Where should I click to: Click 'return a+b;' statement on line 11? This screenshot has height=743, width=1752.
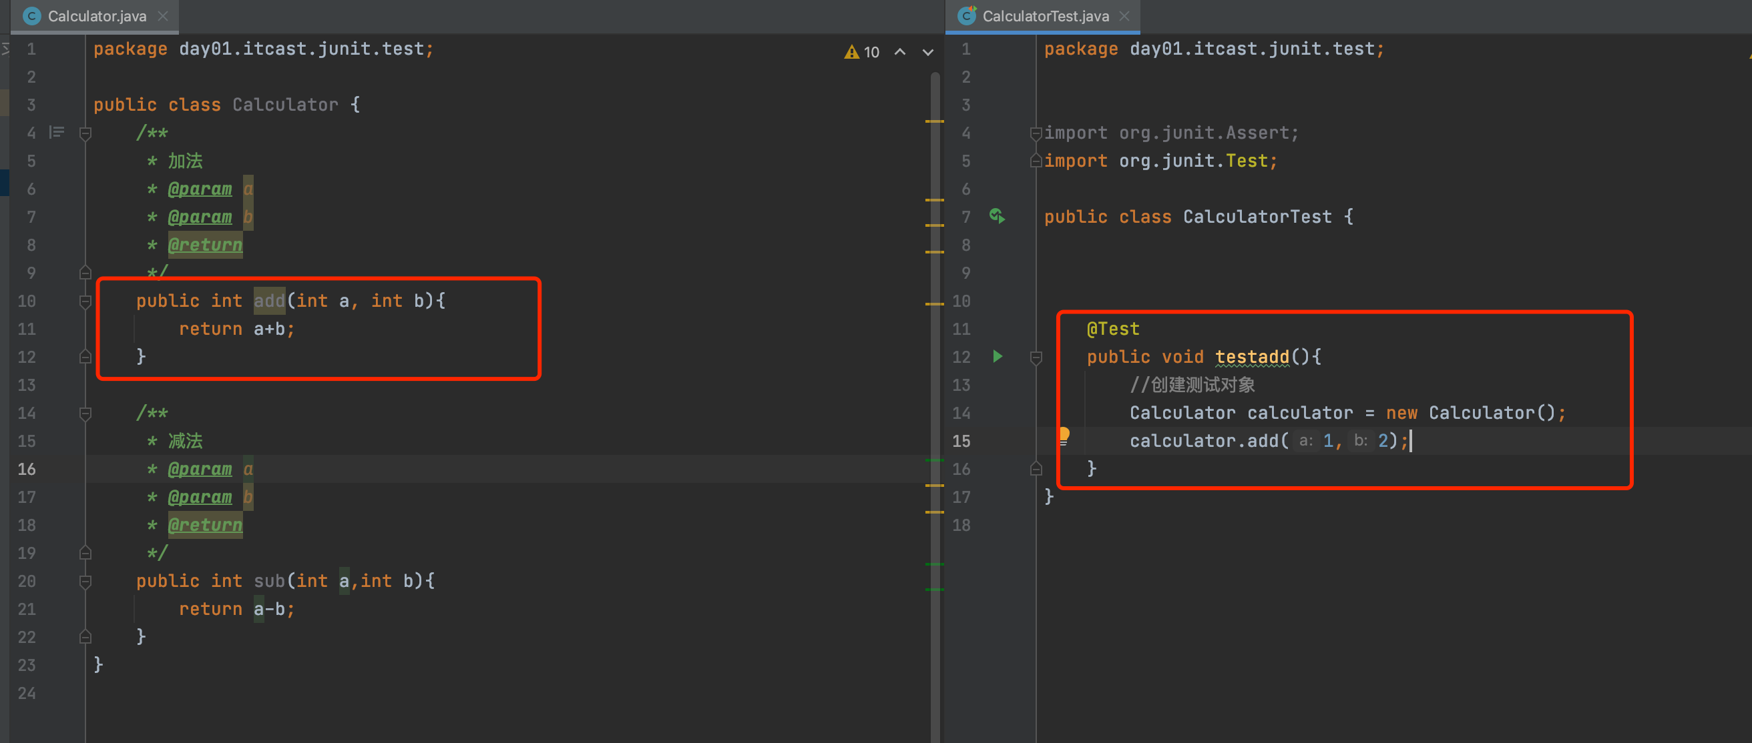(236, 329)
